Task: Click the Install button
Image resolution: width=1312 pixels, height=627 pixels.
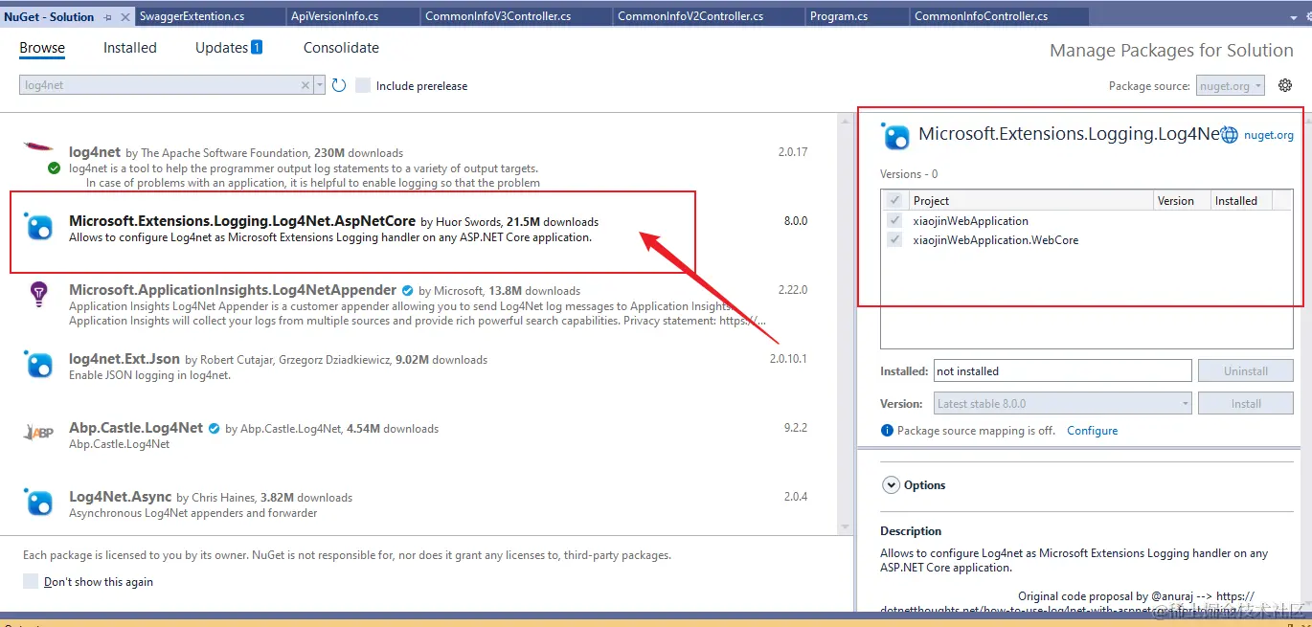Action: tap(1246, 403)
